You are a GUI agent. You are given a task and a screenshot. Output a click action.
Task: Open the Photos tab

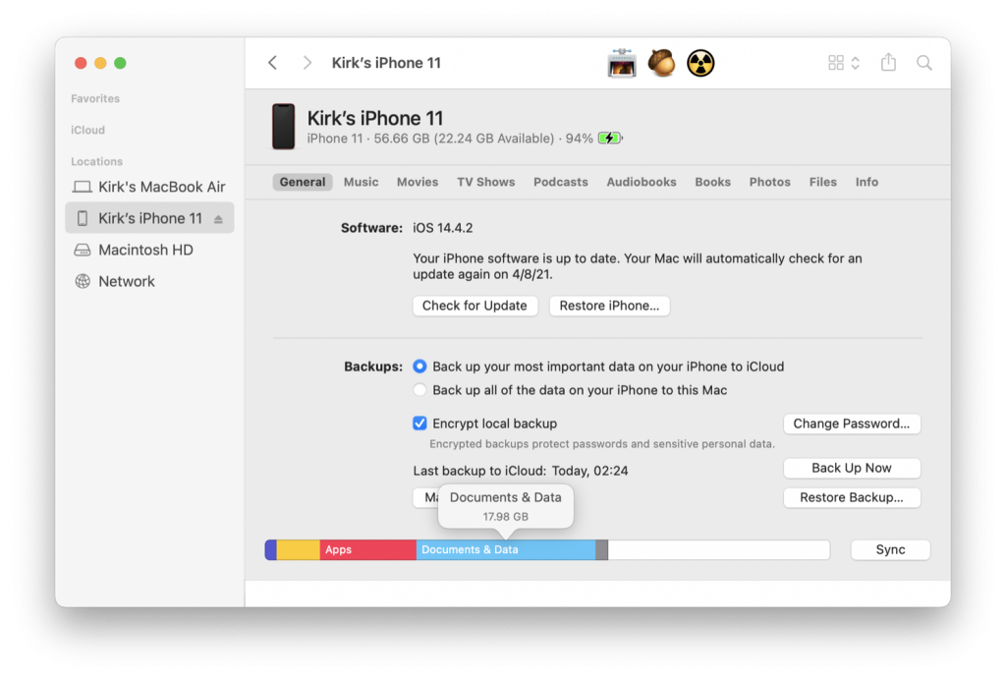pyautogui.click(x=769, y=182)
